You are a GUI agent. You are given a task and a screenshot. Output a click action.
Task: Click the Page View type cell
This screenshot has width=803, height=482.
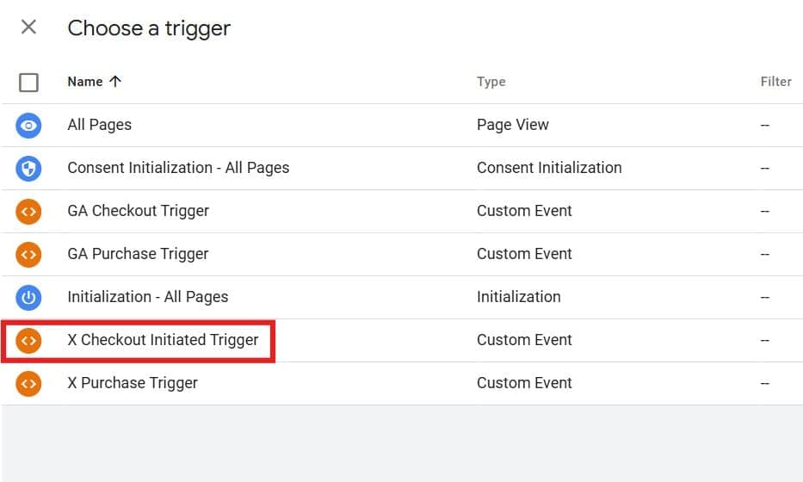click(x=512, y=125)
